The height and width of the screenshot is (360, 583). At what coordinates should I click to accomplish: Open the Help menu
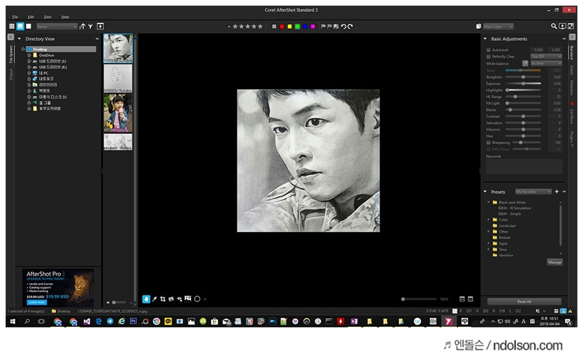(65, 17)
